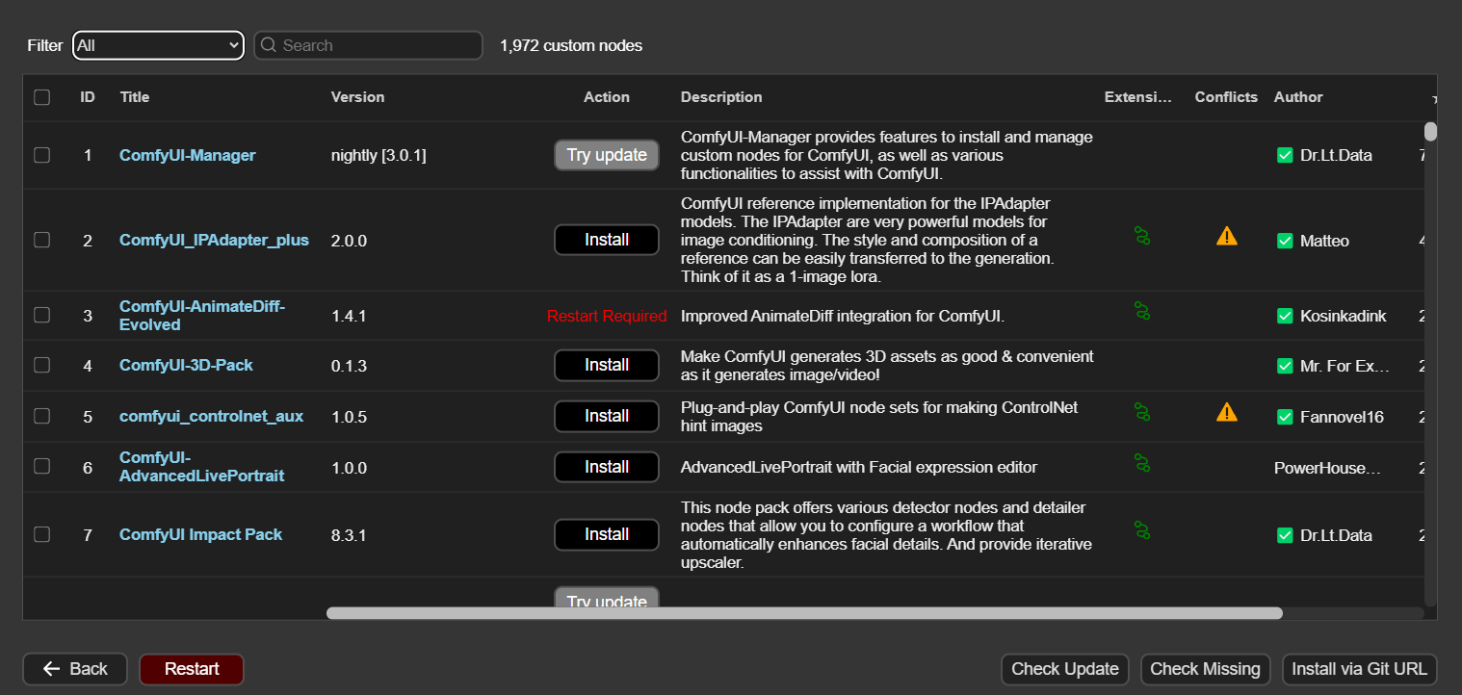Check the ComfyUI_IPAdapter_plus row checkbox
This screenshot has height=695, width=1462.
[41, 240]
